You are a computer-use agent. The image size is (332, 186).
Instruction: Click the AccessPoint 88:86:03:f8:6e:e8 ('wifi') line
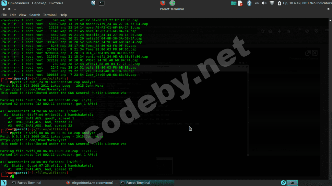tap(42, 162)
